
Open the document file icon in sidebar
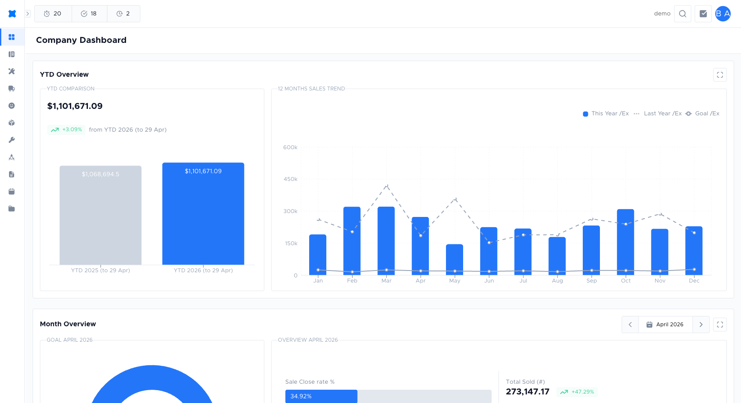(x=12, y=174)
